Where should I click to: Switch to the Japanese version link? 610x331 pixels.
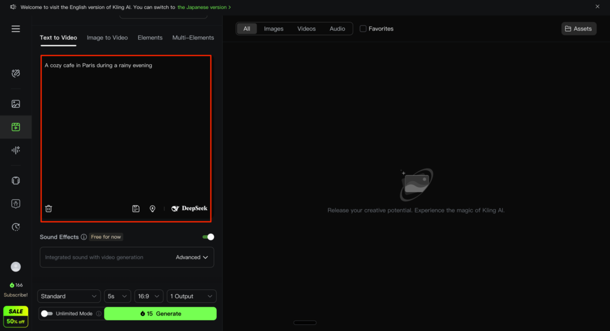click(x=204, y=7)
